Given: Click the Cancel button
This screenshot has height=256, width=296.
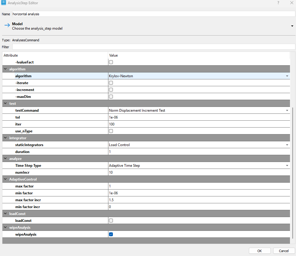Looking at the screenshot, I should (284, 251).
